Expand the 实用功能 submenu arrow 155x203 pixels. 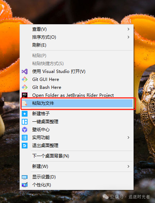pos(129,138)
